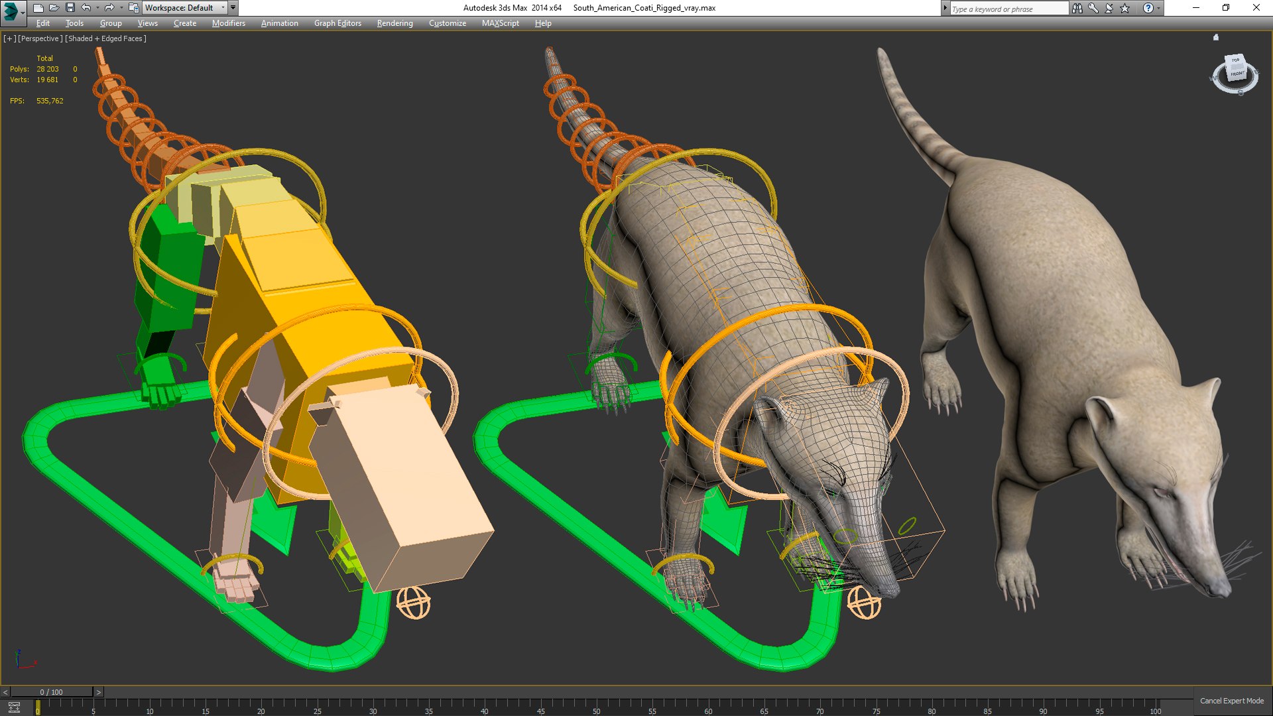The width and height of the screenshot is (1273, 716).
Task: Step to previous frame arrow button
Action: [5, 692]
